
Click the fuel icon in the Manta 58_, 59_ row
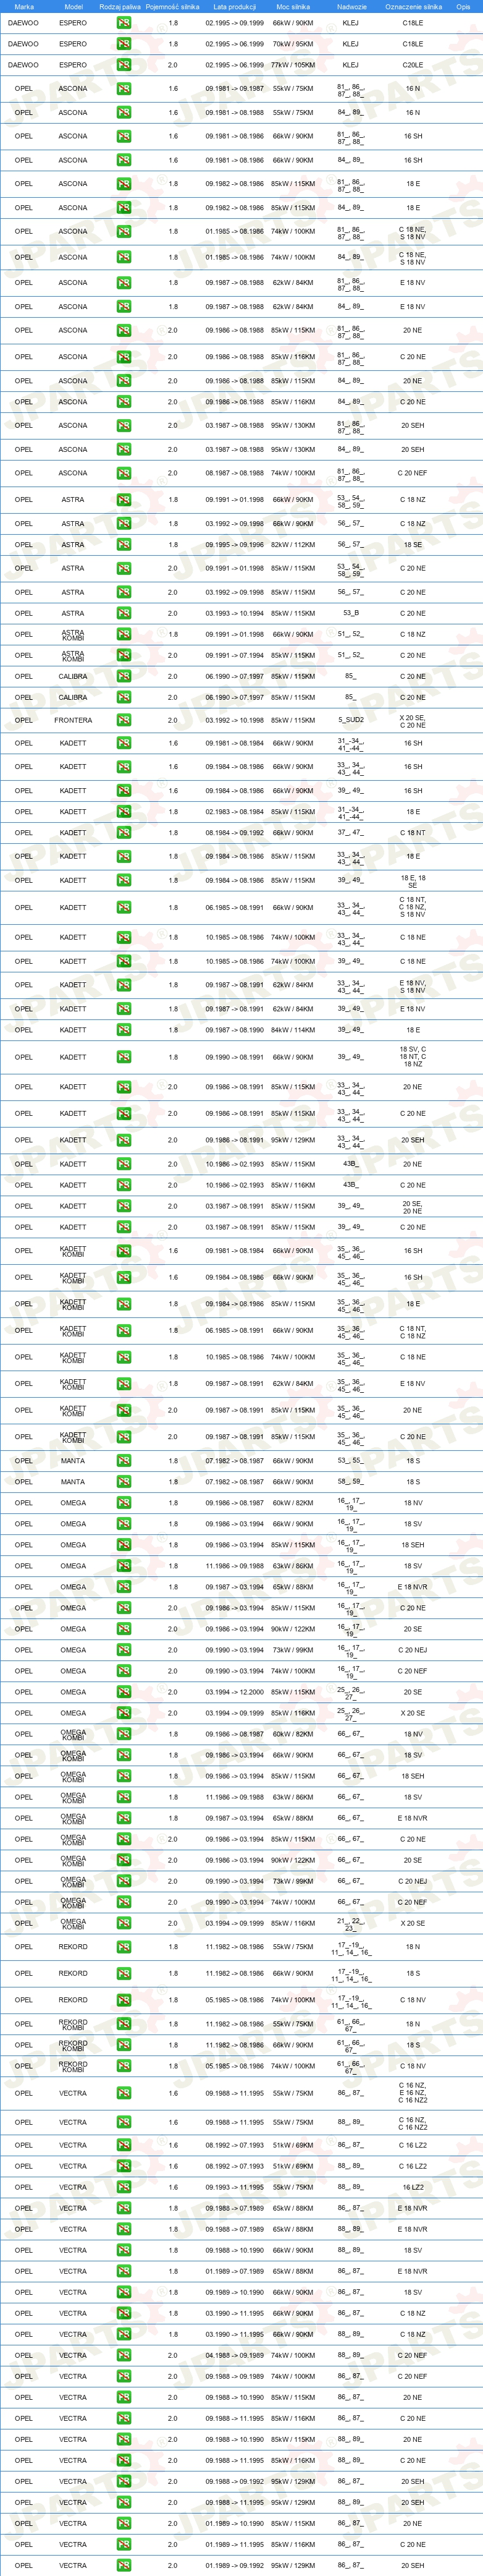[x=123, y=1482]
